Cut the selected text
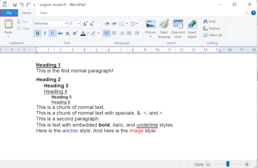 pos(22,21)
